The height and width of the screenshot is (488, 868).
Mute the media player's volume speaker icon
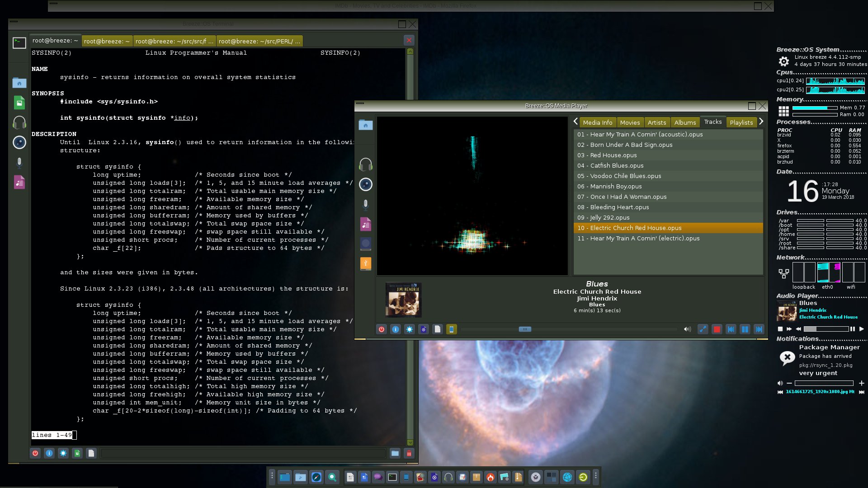point(687,329)
